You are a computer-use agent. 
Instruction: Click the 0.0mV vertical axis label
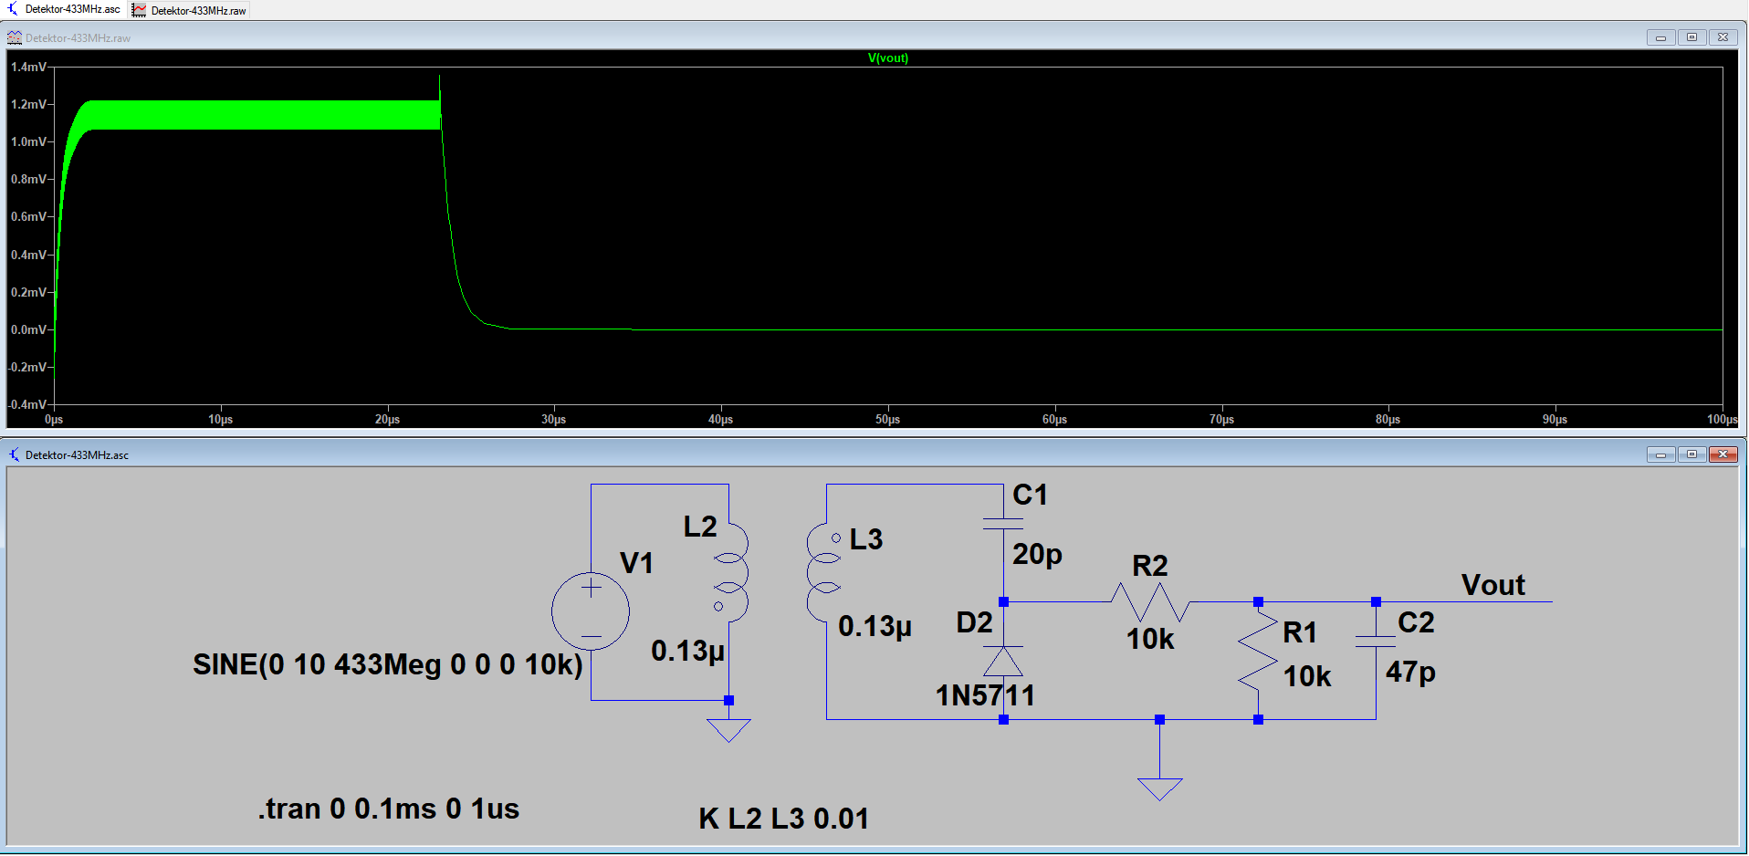28,329
